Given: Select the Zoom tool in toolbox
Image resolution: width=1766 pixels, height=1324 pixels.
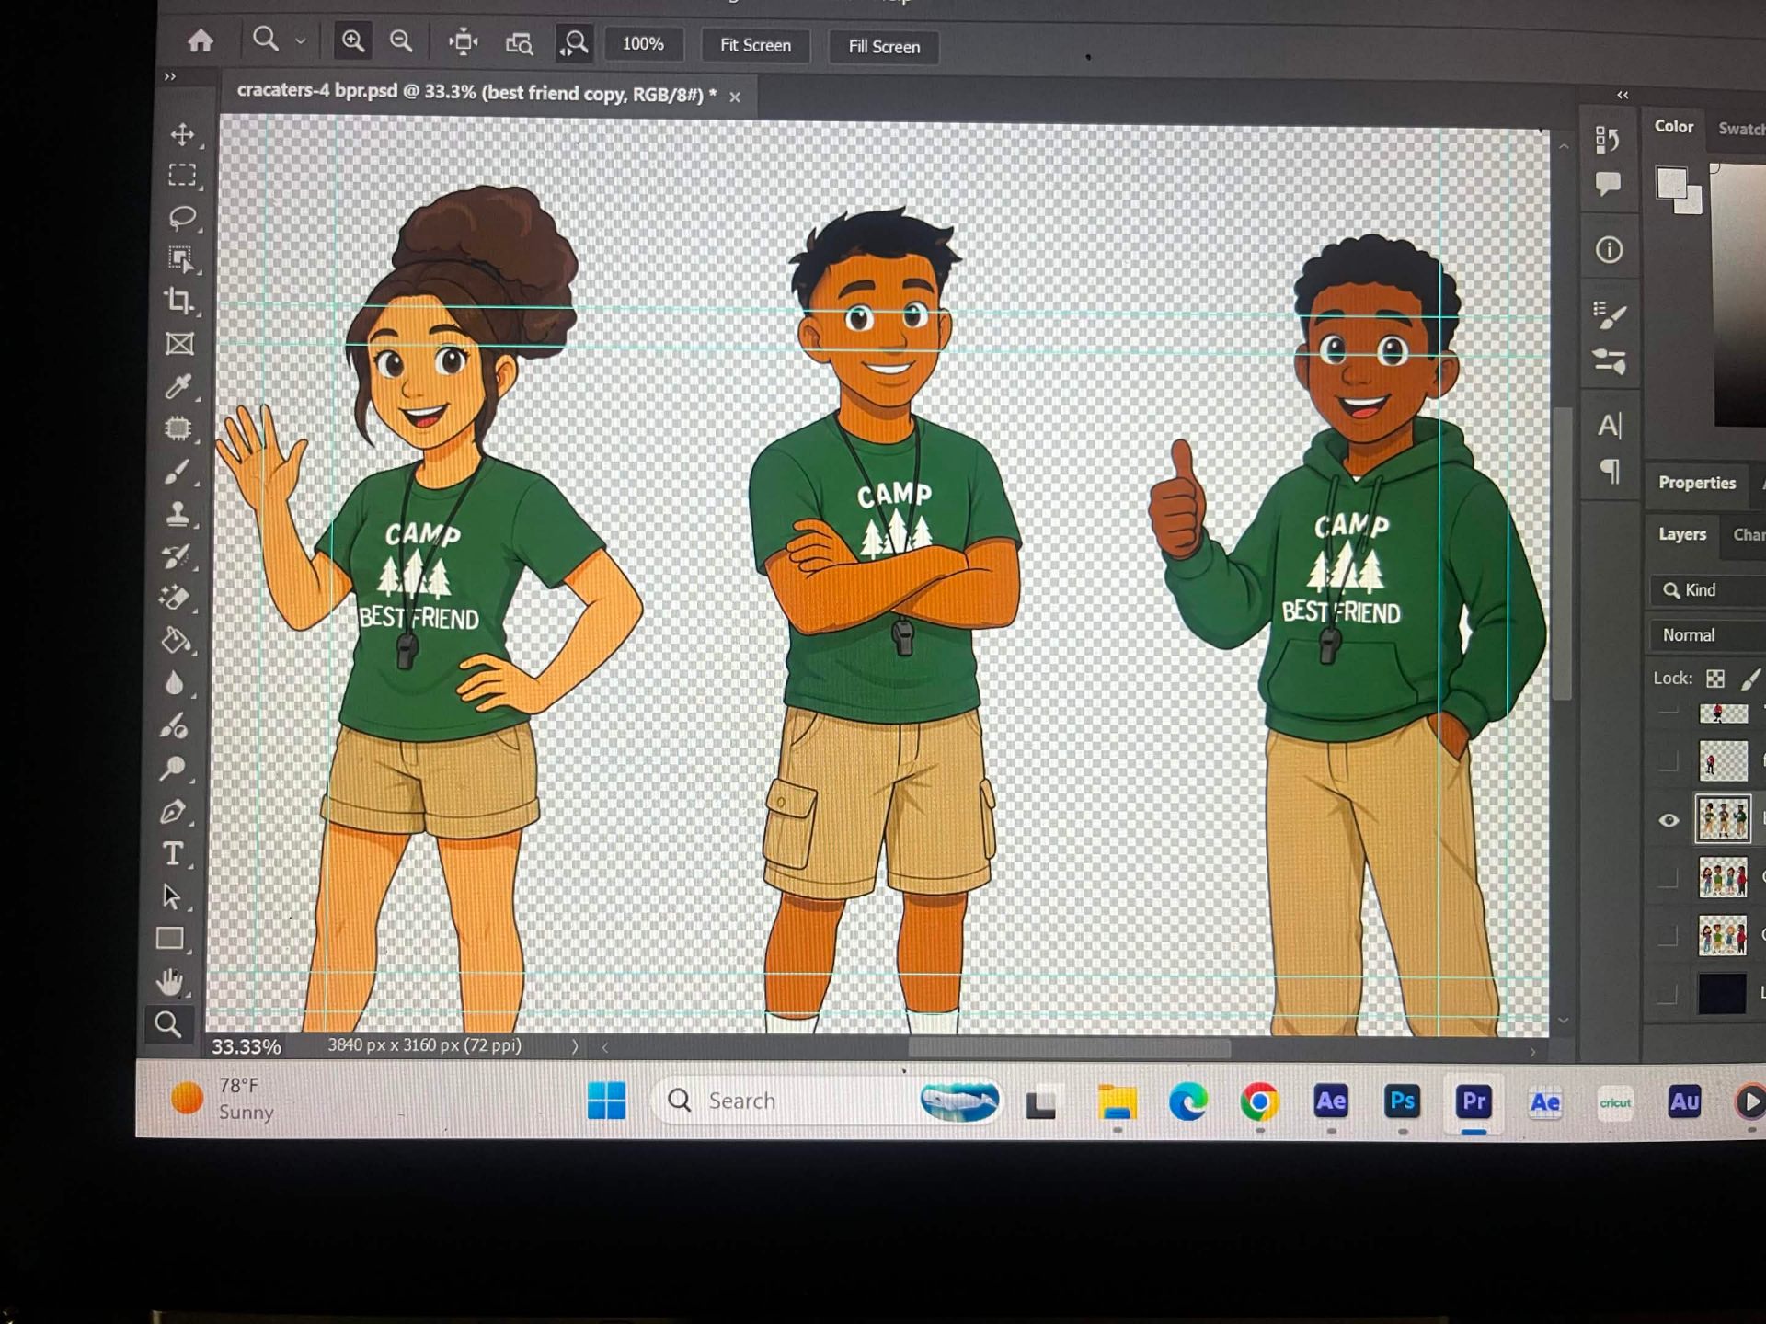Looking at the screenshot, I should coord(168,1023).
